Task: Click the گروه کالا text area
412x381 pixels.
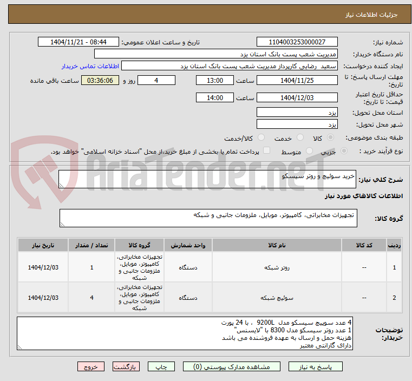Action: click(x=208, y=218)
